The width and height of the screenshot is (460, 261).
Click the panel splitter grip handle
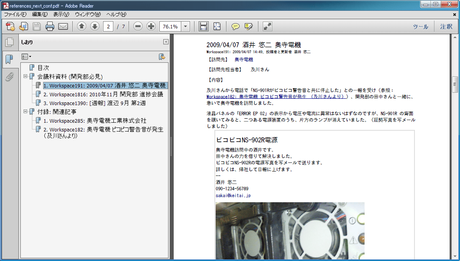point(171,147)
